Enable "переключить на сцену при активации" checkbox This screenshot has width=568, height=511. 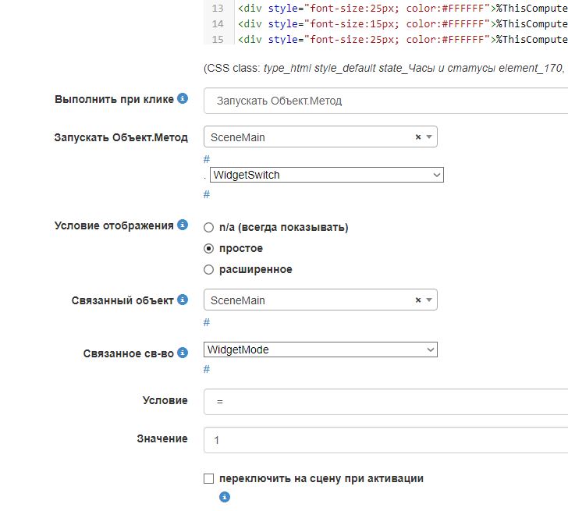[x=208, y=478]
